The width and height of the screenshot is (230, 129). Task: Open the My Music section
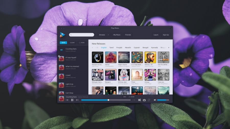tap(117, 35)
